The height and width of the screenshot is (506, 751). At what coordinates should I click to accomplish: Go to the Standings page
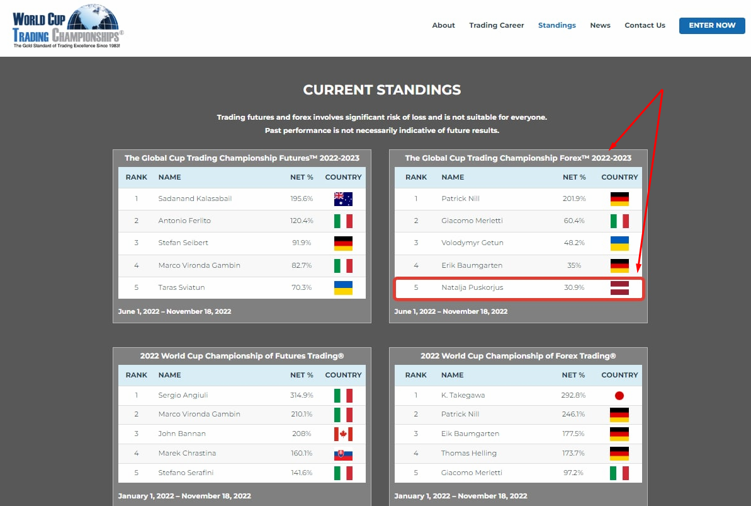[556, 25]
